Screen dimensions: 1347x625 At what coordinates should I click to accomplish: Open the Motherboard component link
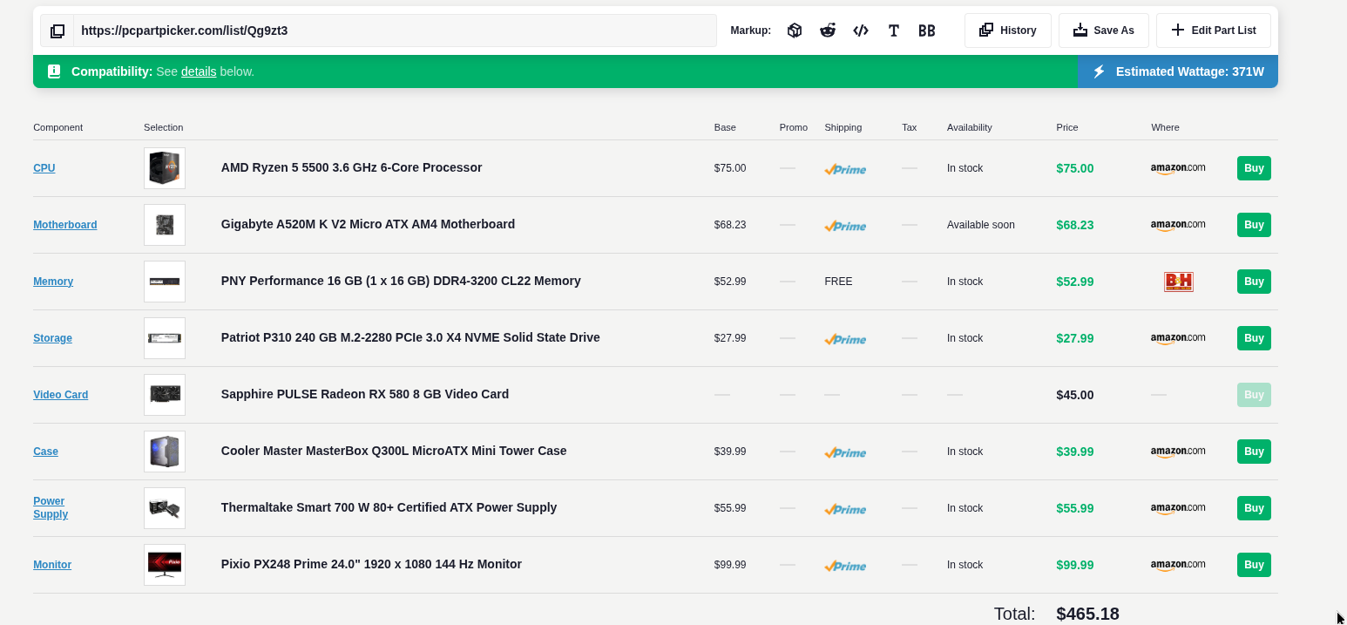[65, 225]
